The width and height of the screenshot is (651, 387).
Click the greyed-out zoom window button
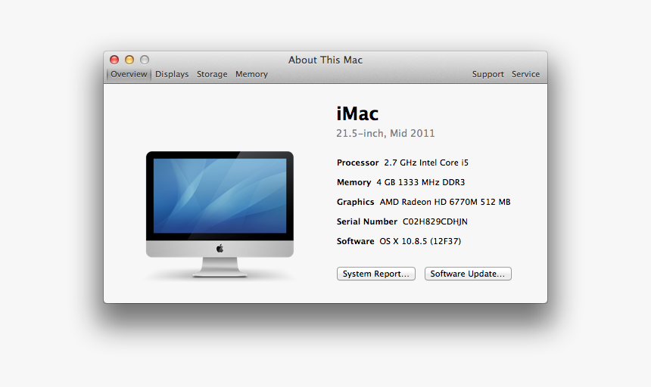point(145,60)
